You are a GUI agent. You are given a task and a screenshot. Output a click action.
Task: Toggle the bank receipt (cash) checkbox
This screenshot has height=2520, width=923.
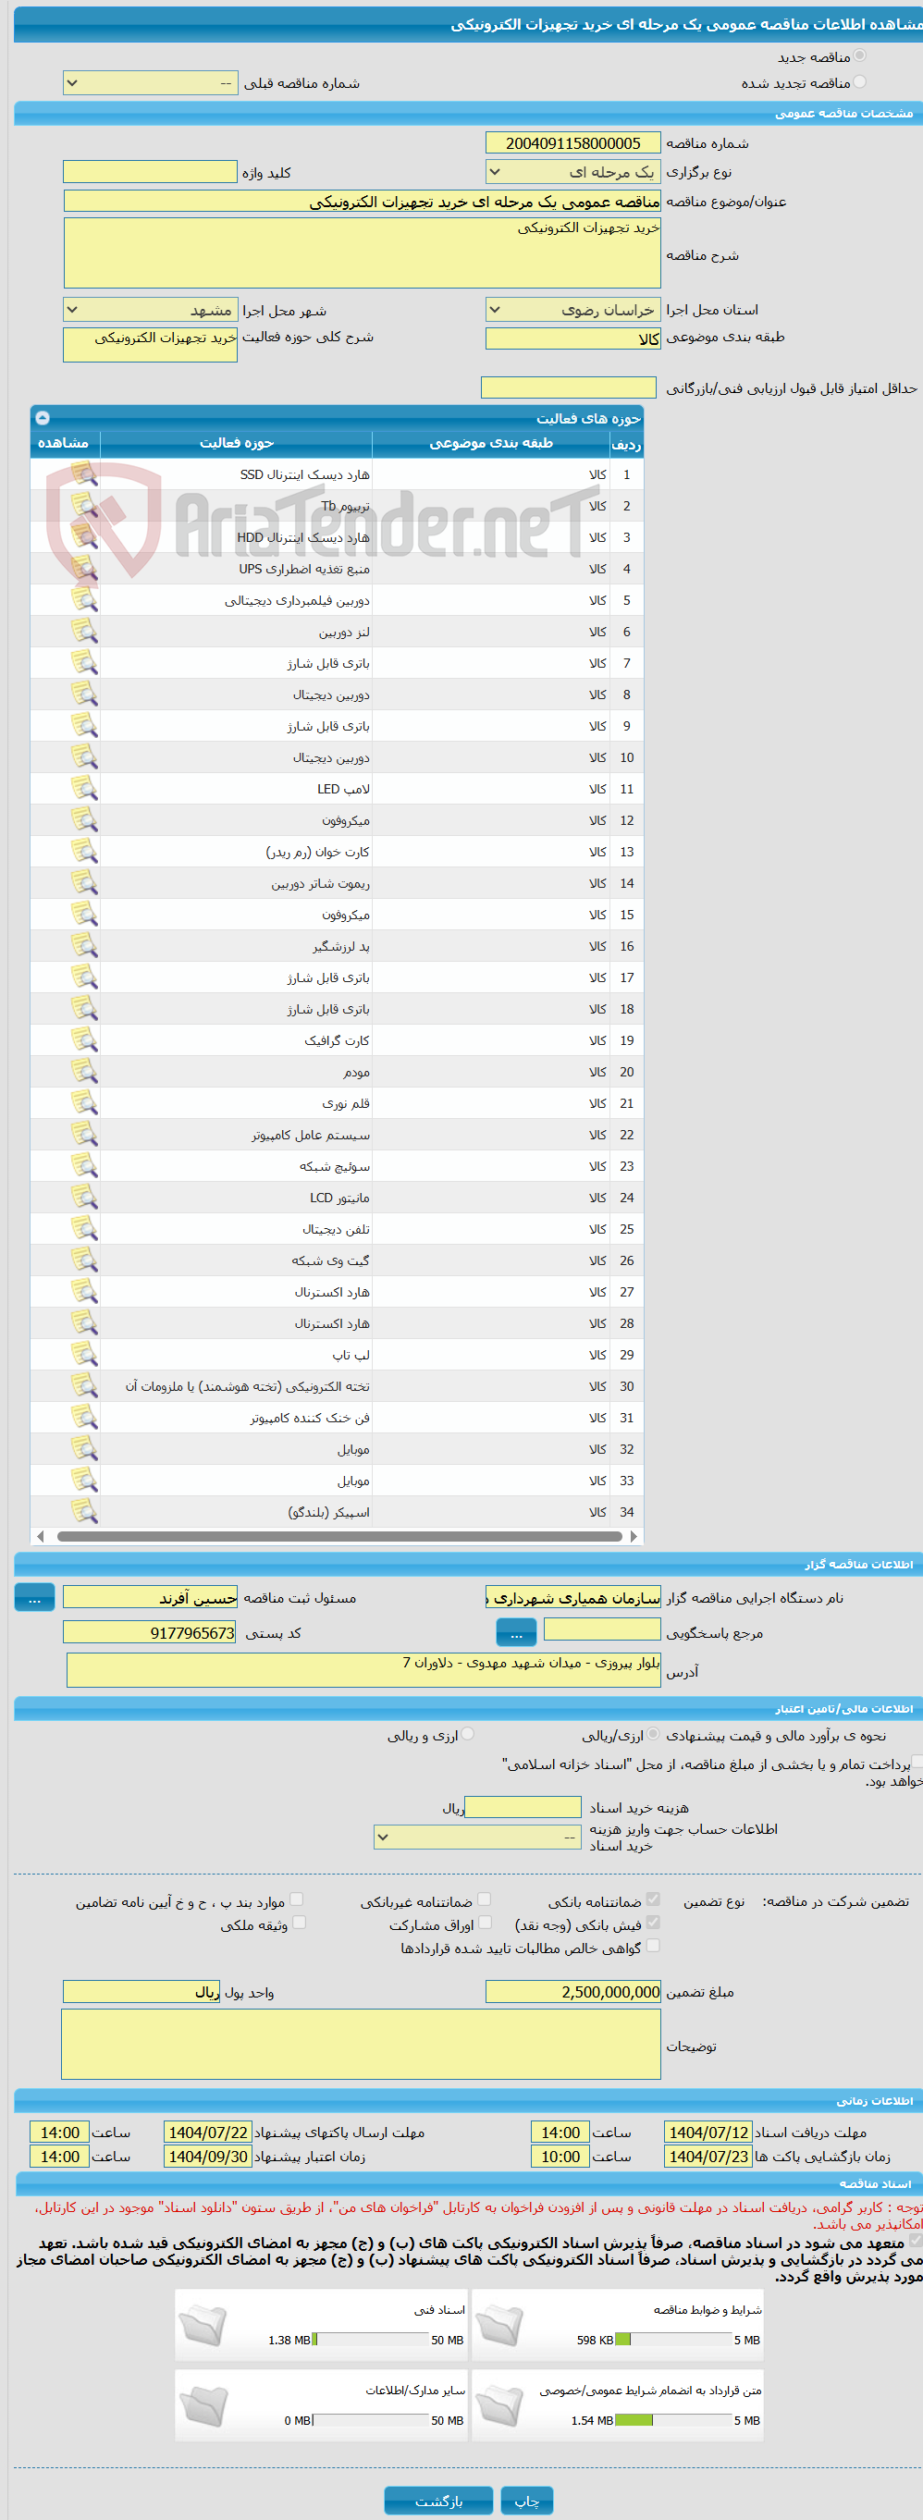[653, 1923]
